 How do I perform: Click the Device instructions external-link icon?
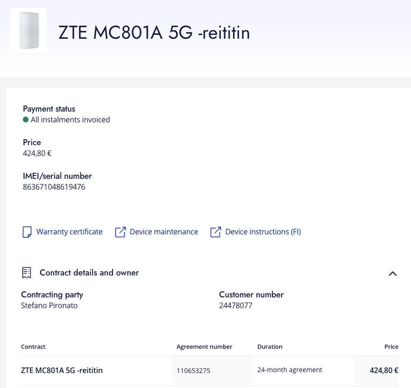(x=216, y=232)
